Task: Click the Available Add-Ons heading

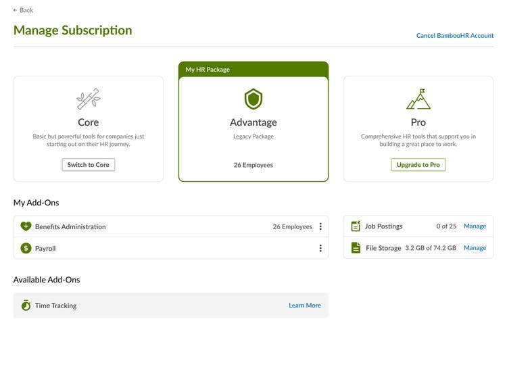Action: coord(47,280)
